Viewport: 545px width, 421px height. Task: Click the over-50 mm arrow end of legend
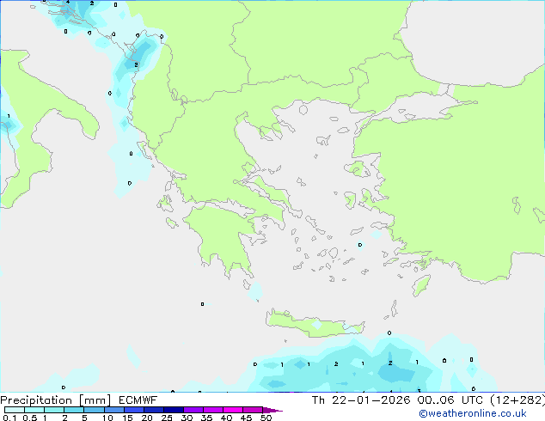272,410
